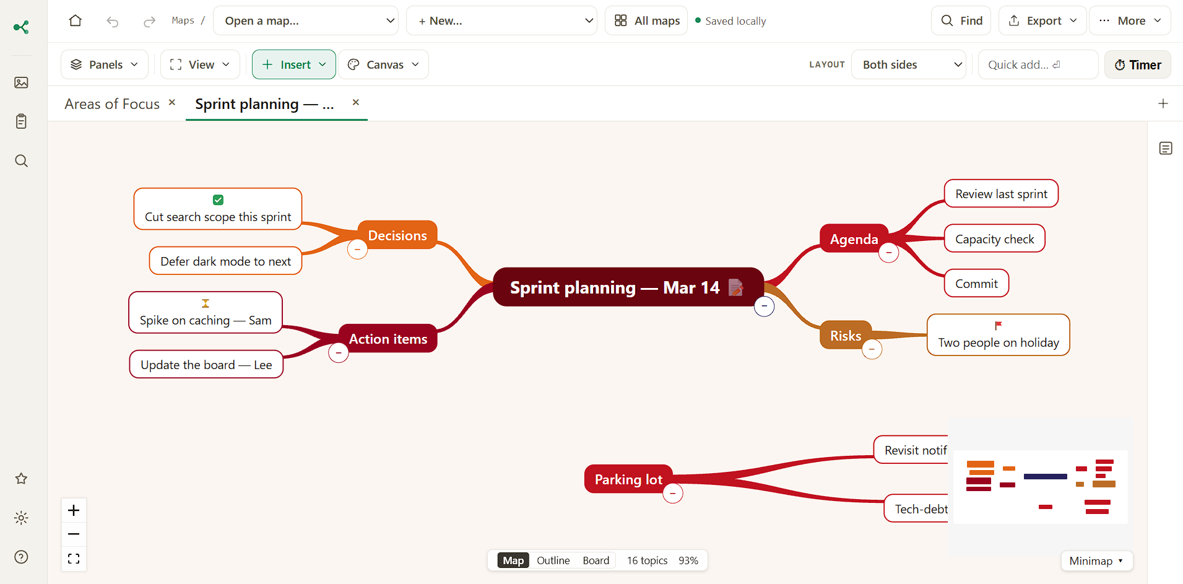
Task: Open the Insert menu
Action: (294, 64)
